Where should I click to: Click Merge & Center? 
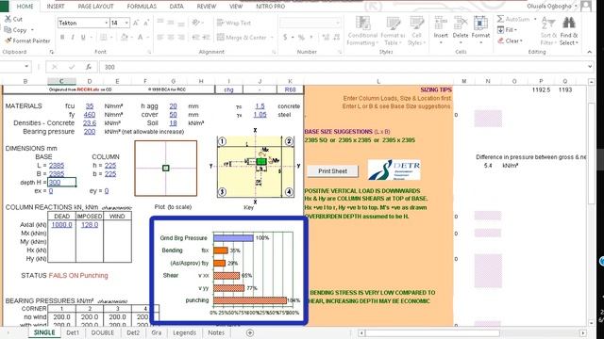(x=242, y=38)
